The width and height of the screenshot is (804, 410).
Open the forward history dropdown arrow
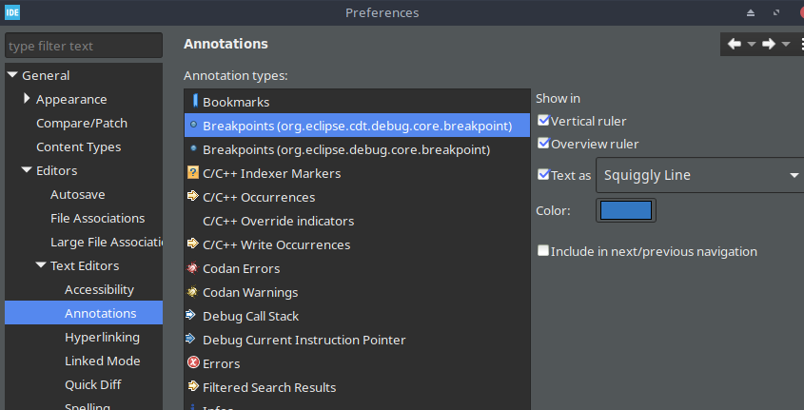786,45
